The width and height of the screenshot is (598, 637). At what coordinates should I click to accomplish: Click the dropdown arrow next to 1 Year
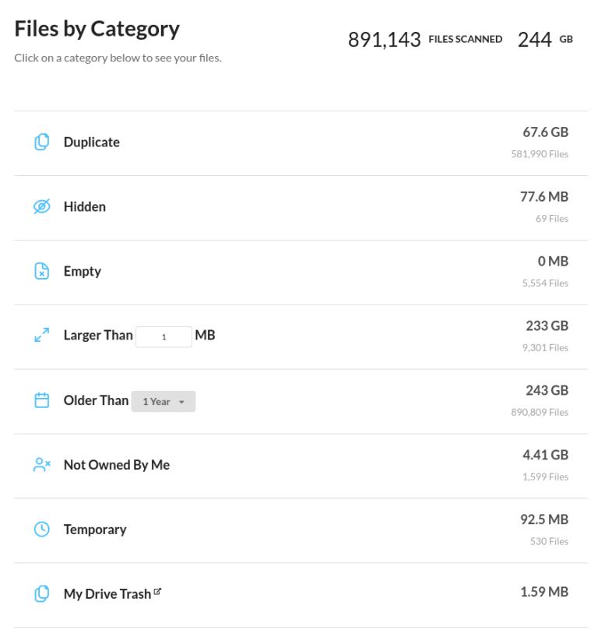[x=182, y=402]
